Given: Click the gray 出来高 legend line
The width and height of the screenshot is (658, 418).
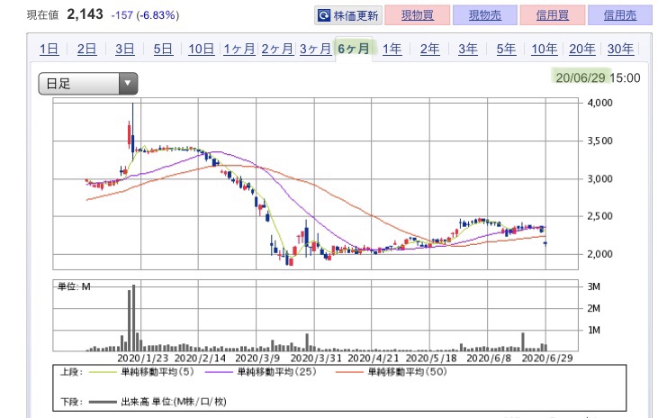Looking at the screenshot, I should (x=103, y=402).
